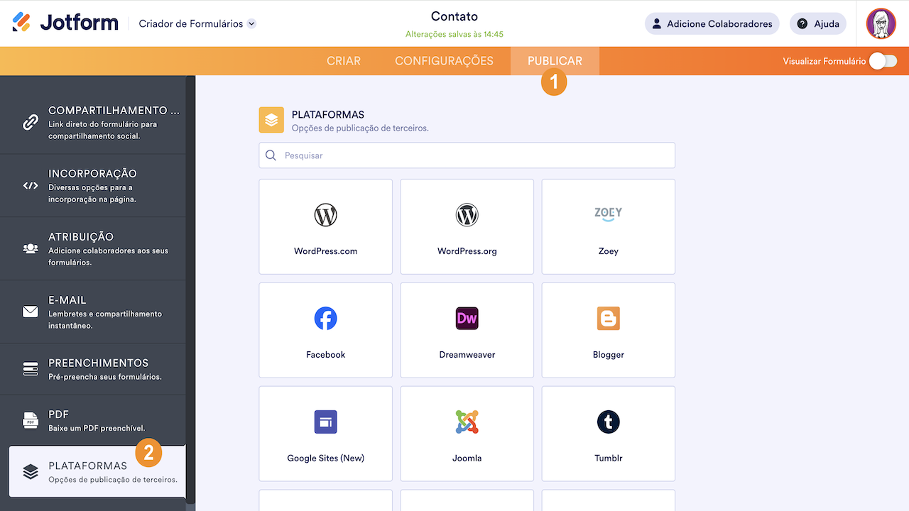Select the WordPress.org platform logo
The width and height of the screenshot is (909, 511).
[x=467, y=214]
